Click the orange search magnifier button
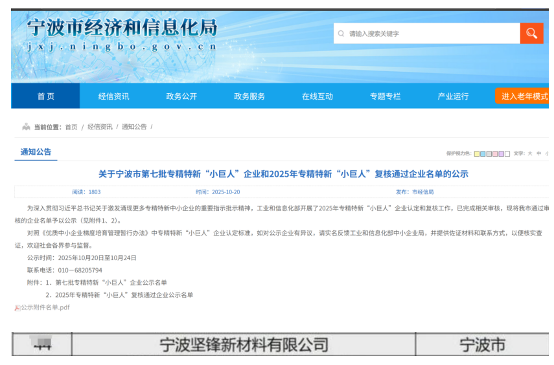The image size is (554, 365). 531,33
